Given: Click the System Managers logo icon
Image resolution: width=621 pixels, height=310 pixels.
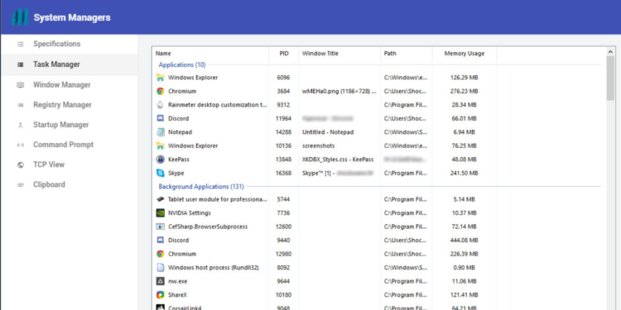Looking at the screenshot, I should [x=20, y=17].
